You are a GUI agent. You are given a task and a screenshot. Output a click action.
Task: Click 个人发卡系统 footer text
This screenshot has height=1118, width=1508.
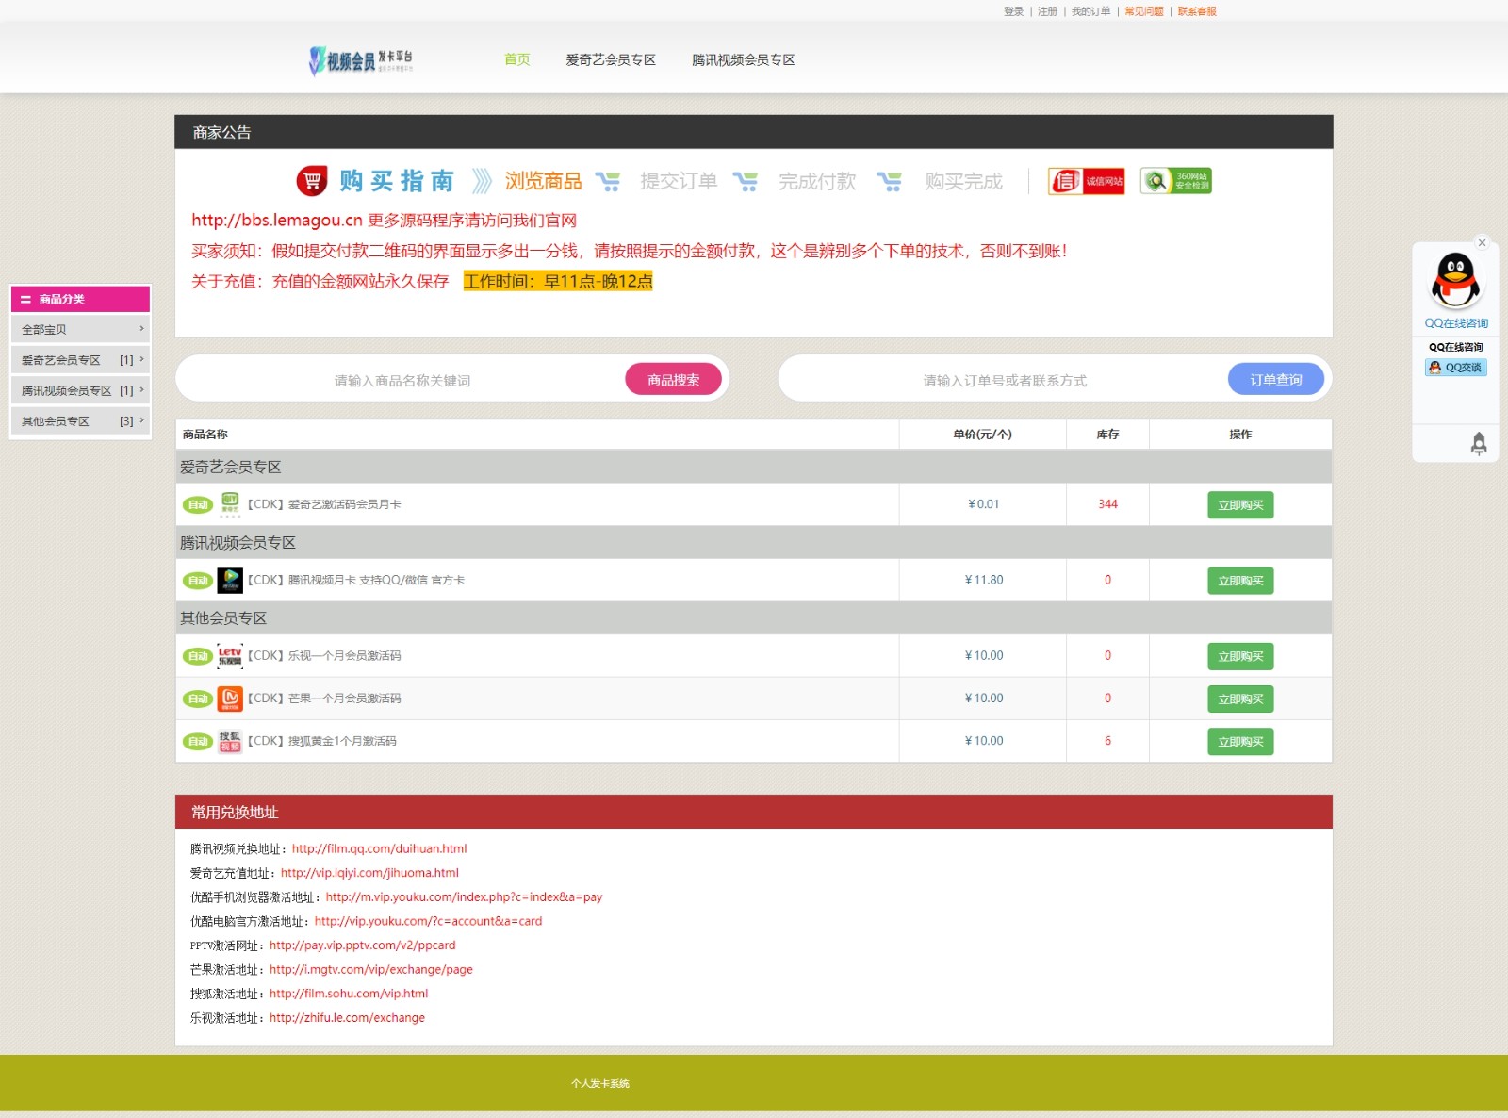(x=600, y=1084)
